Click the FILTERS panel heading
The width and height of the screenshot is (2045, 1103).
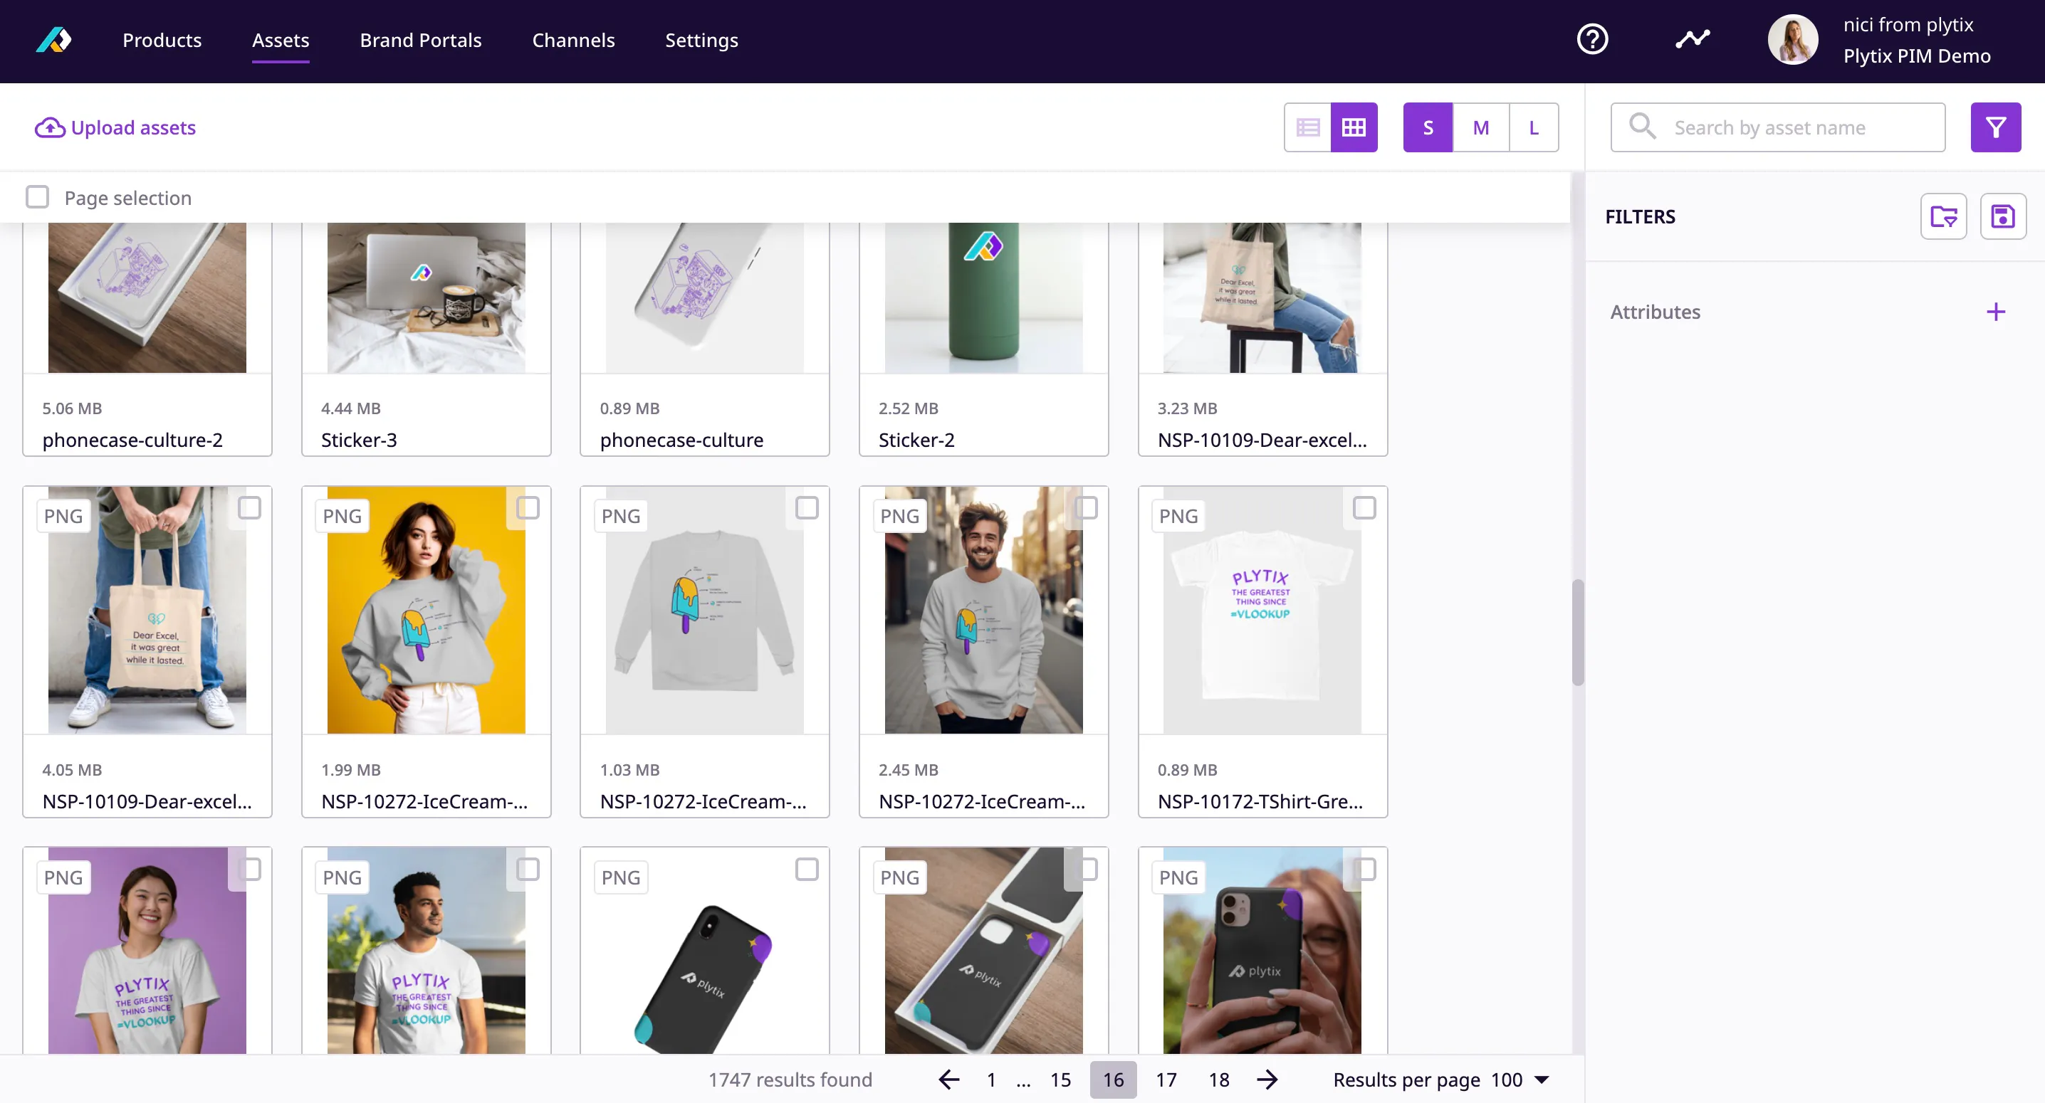(x=1640, y=216)
